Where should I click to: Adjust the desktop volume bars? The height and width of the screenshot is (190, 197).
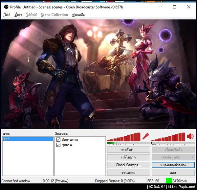[x=168, y=137]
